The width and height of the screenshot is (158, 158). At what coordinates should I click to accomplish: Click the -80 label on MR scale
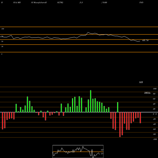154,134
